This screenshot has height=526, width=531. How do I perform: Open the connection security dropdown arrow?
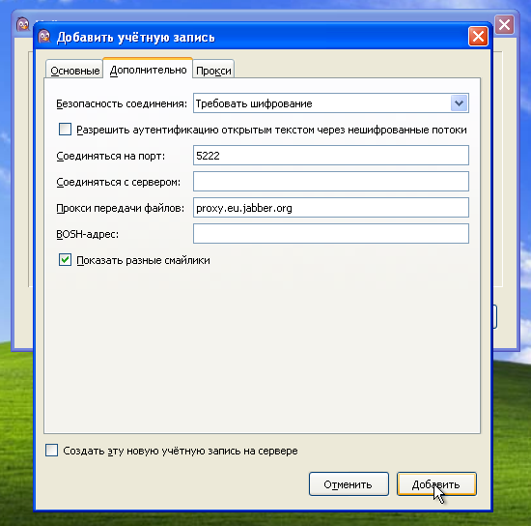click(459, 103)
